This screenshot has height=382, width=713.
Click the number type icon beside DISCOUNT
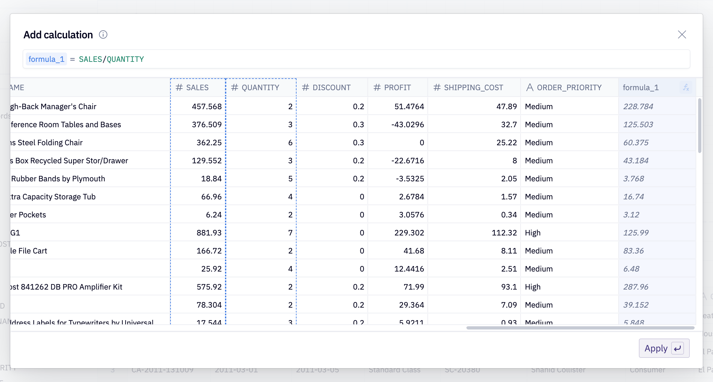click(306, 87)
